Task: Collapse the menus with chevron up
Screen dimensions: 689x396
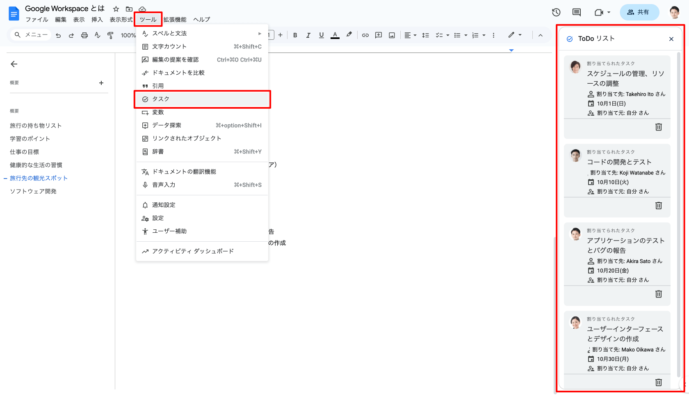Action: (x=541, y=35)
